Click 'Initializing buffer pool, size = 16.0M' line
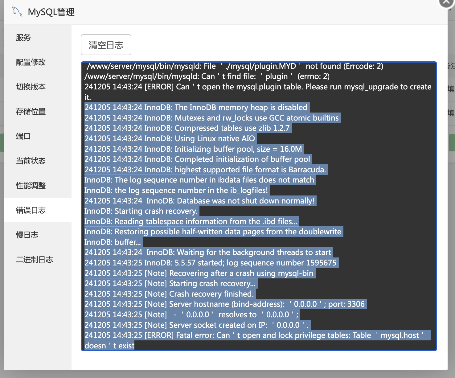 pos(193,149)
